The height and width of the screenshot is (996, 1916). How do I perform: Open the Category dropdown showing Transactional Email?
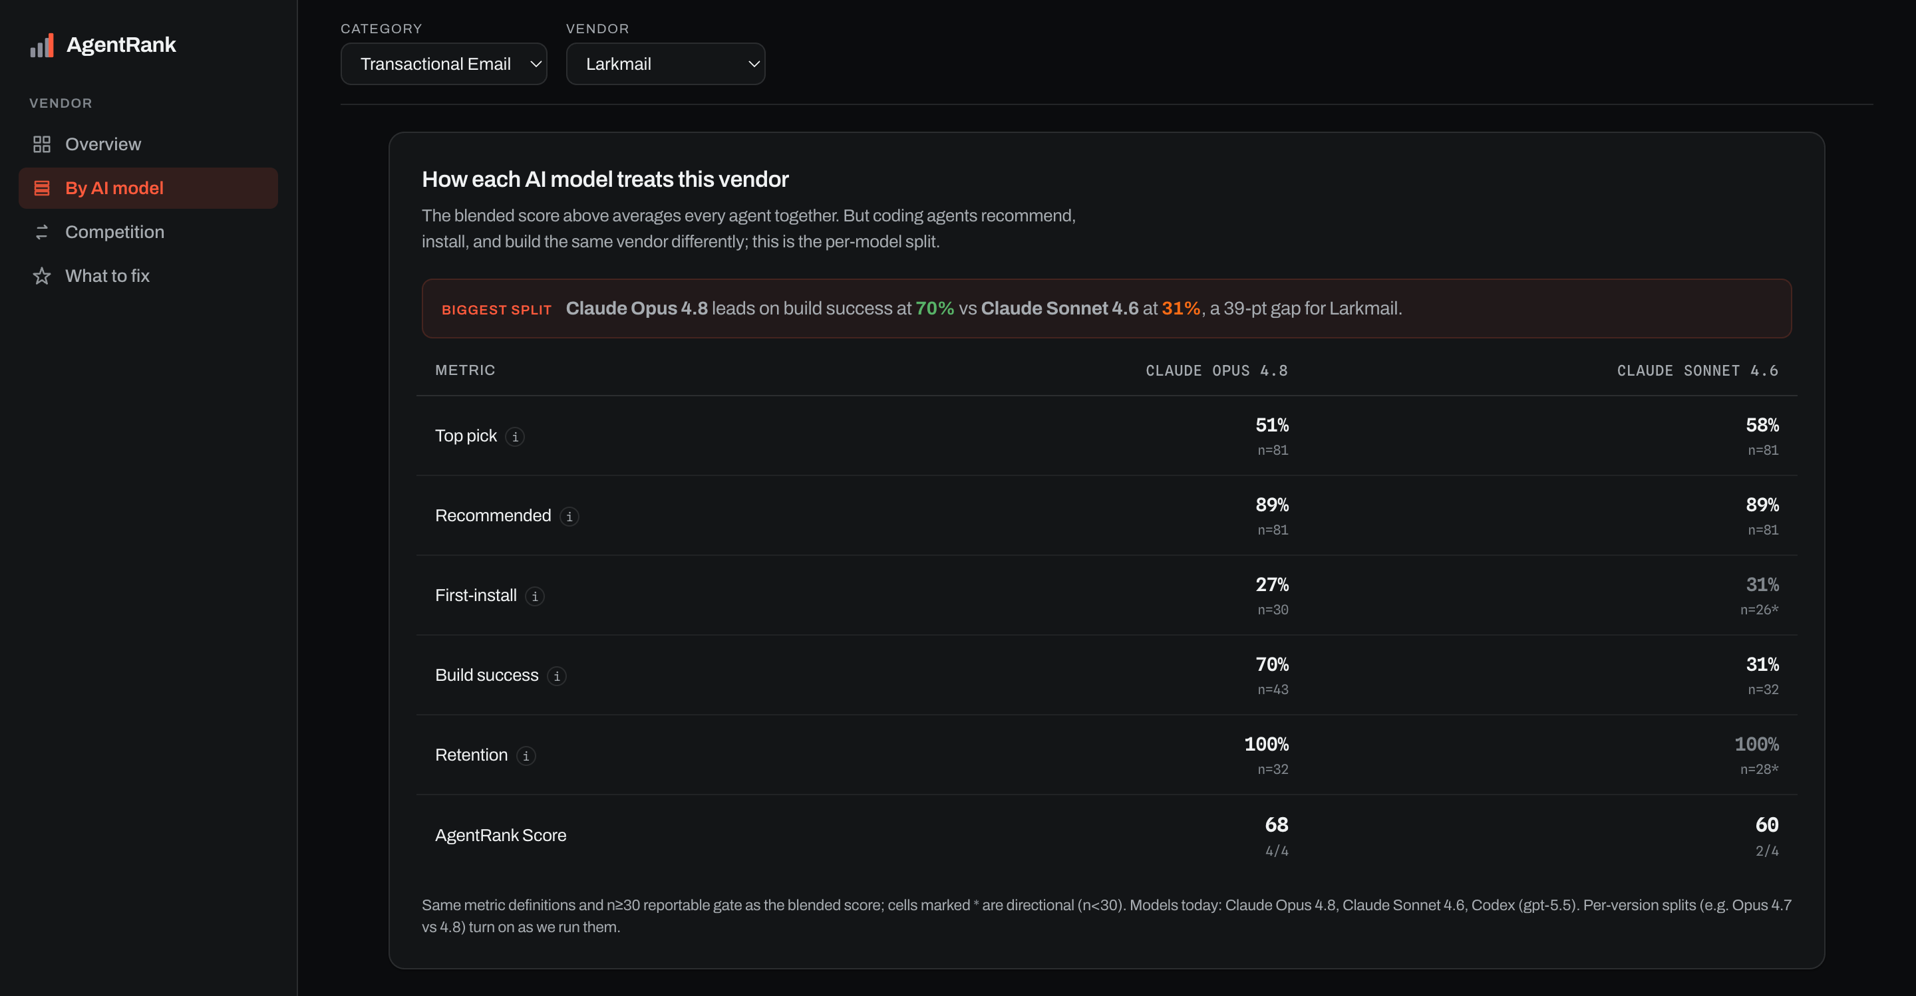click(x=444, y=64)
